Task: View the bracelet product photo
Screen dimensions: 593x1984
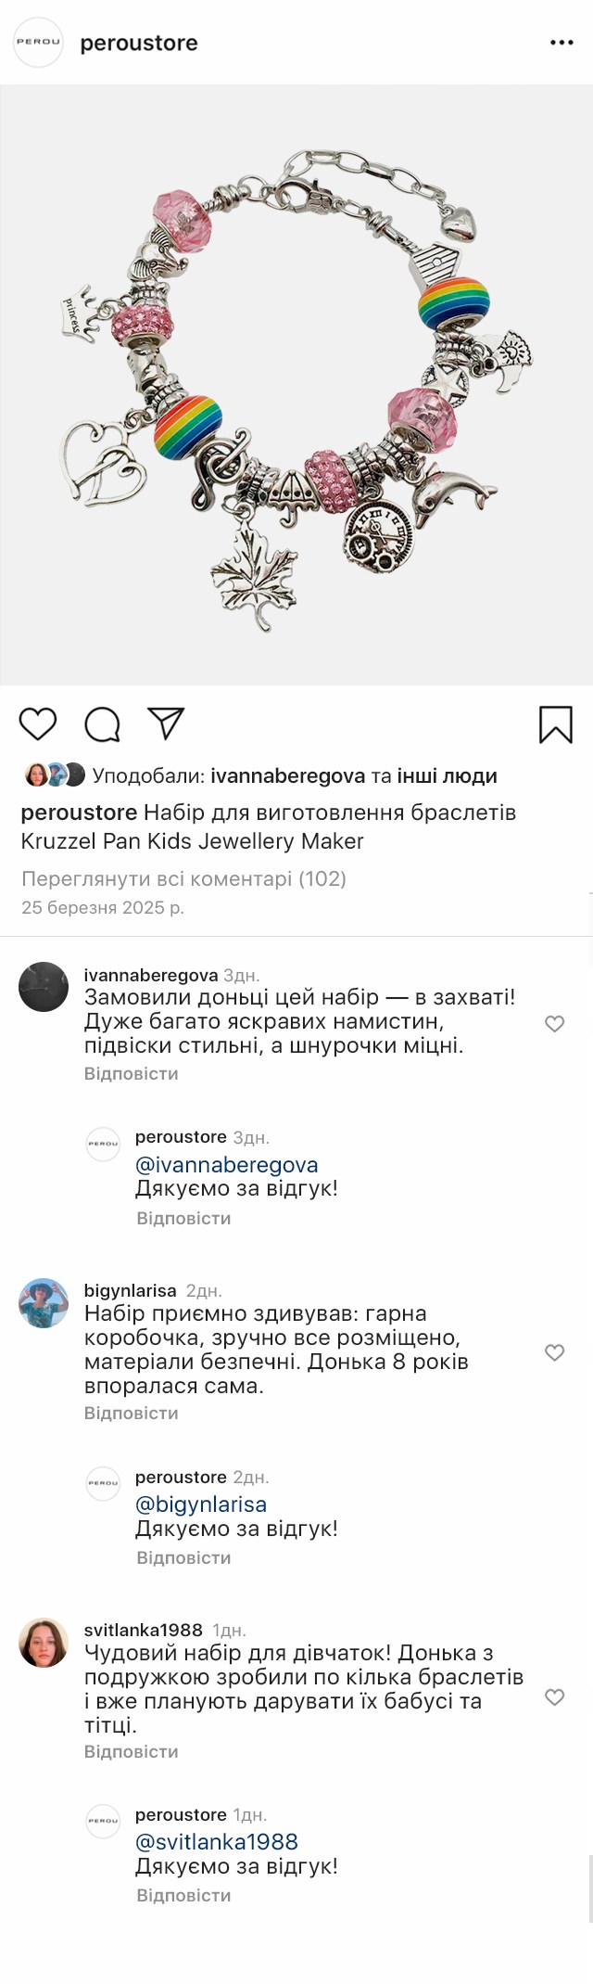Action: [296, 385]
